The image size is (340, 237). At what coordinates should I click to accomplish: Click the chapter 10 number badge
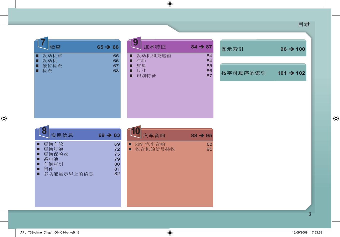pyautogui.click(x=136, y=131)
